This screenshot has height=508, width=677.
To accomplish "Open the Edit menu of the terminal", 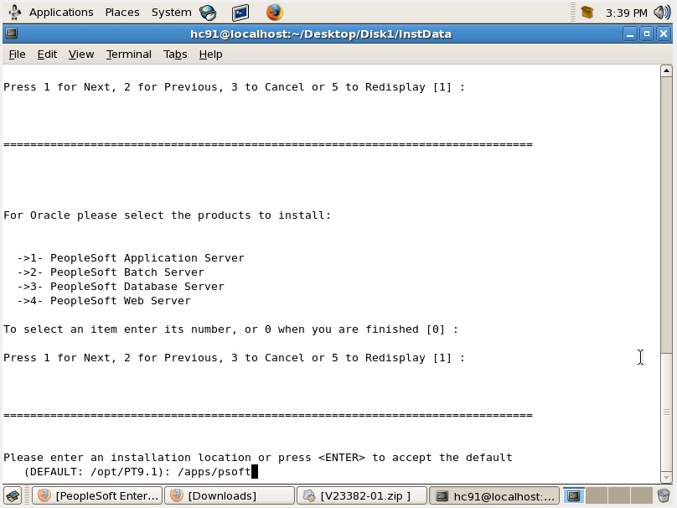I will pos(46,54).
